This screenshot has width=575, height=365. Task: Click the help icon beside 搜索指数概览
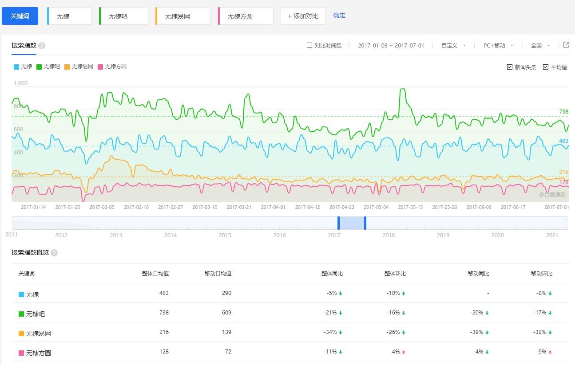tap(54, 253)
